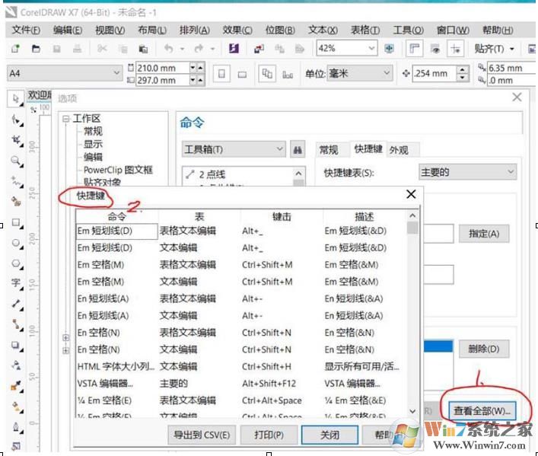Click the shortcut list vertical scrollbar

[x=412, y=314]
